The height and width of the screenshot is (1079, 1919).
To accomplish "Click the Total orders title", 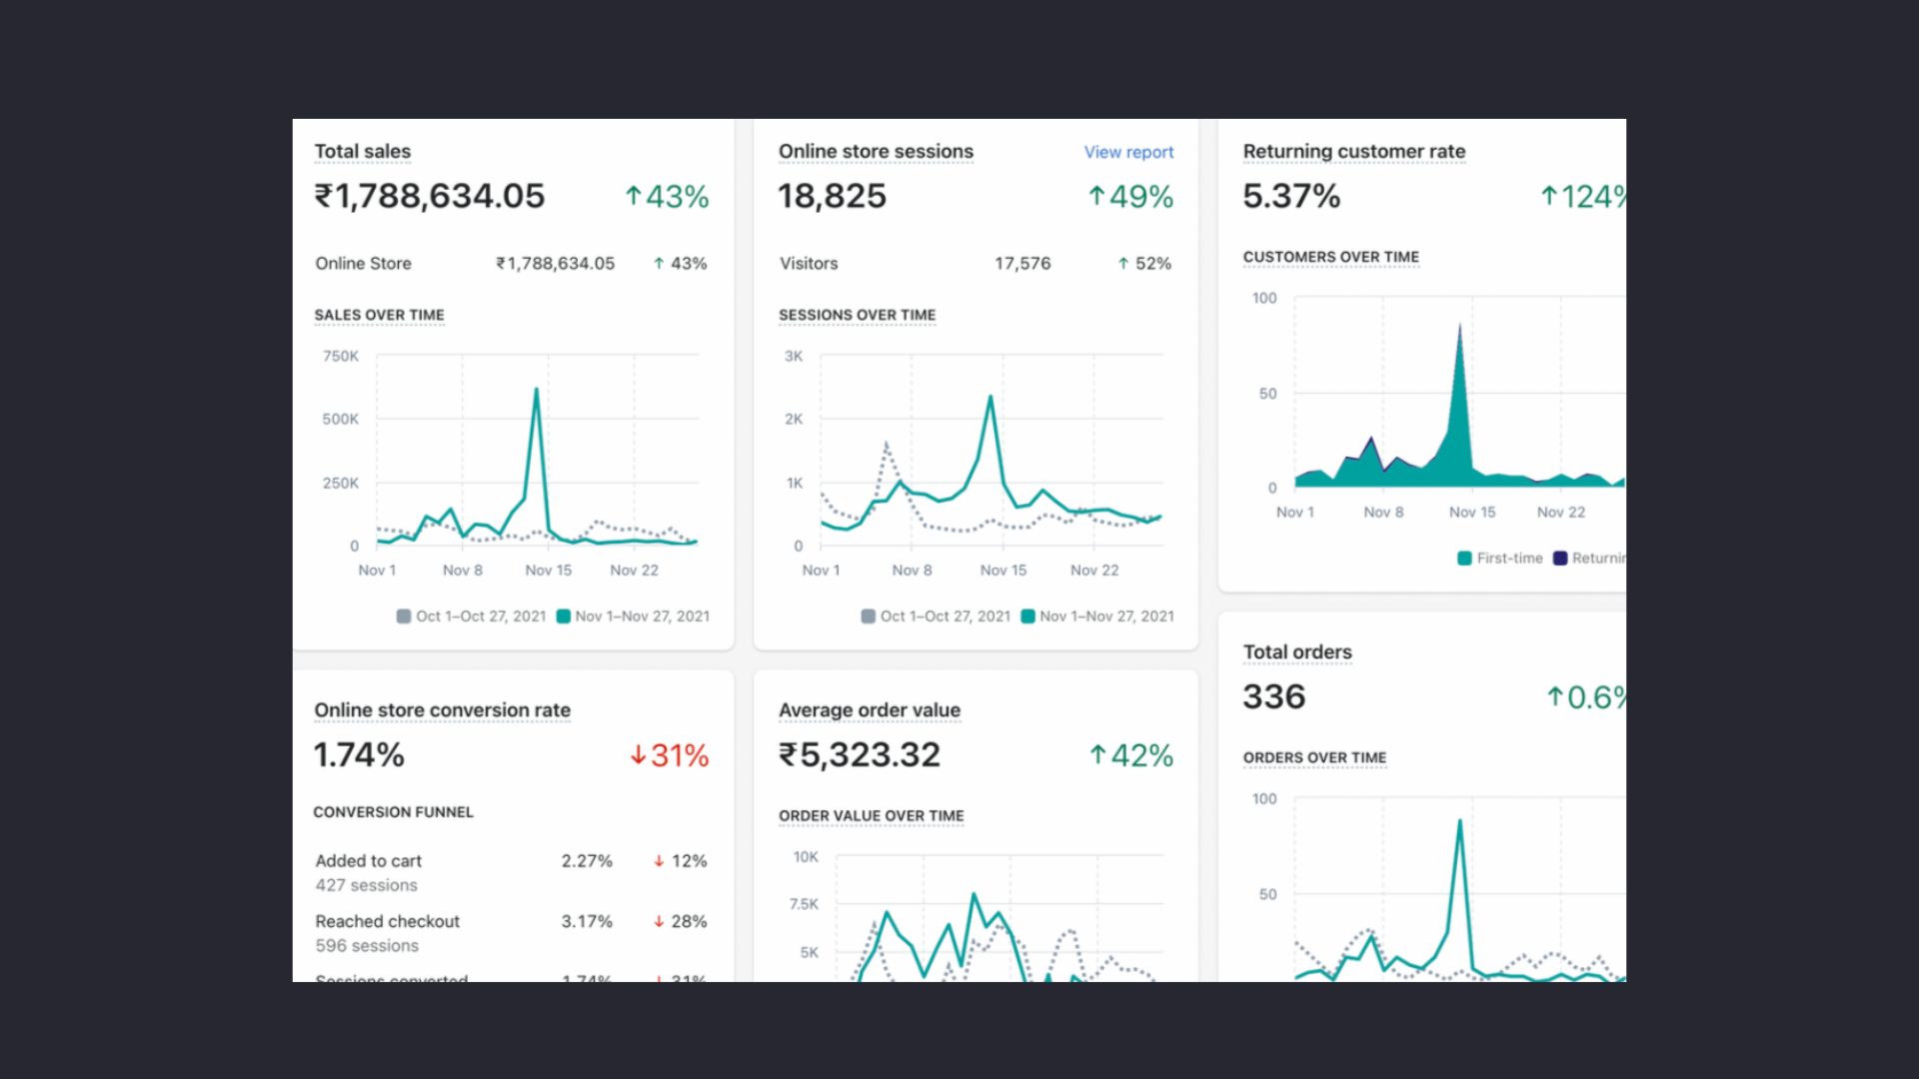I will click(x=1296, y=651).
